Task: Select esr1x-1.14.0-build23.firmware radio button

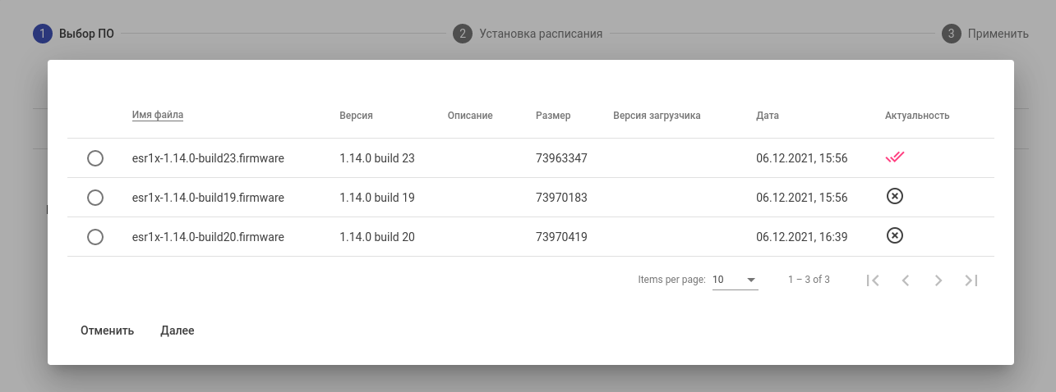Action: point(95,158)
